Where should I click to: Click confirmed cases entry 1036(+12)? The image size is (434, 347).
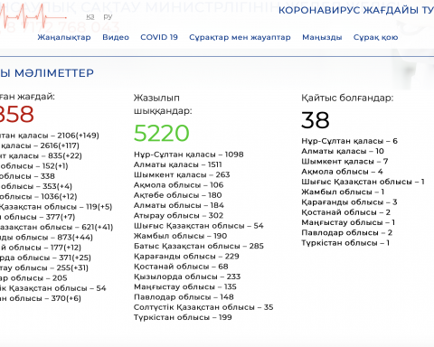(59, 197)
